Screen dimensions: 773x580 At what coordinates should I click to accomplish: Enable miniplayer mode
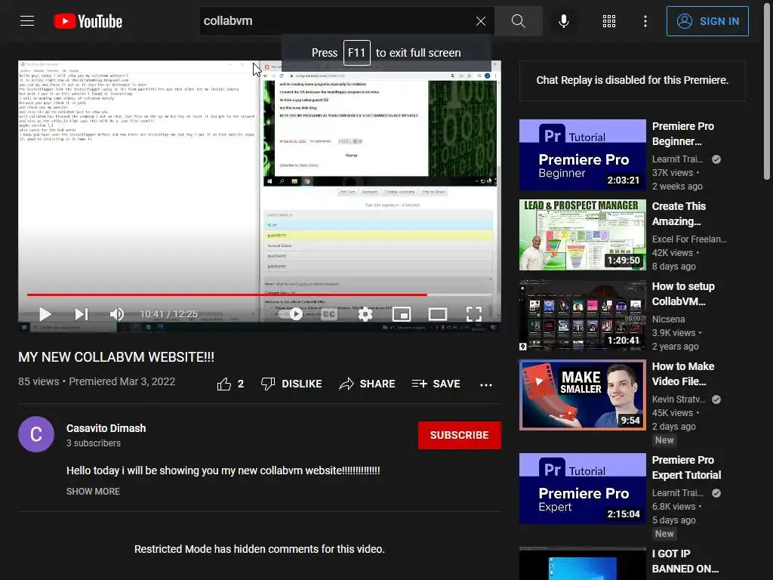click(x=402, y=314)
